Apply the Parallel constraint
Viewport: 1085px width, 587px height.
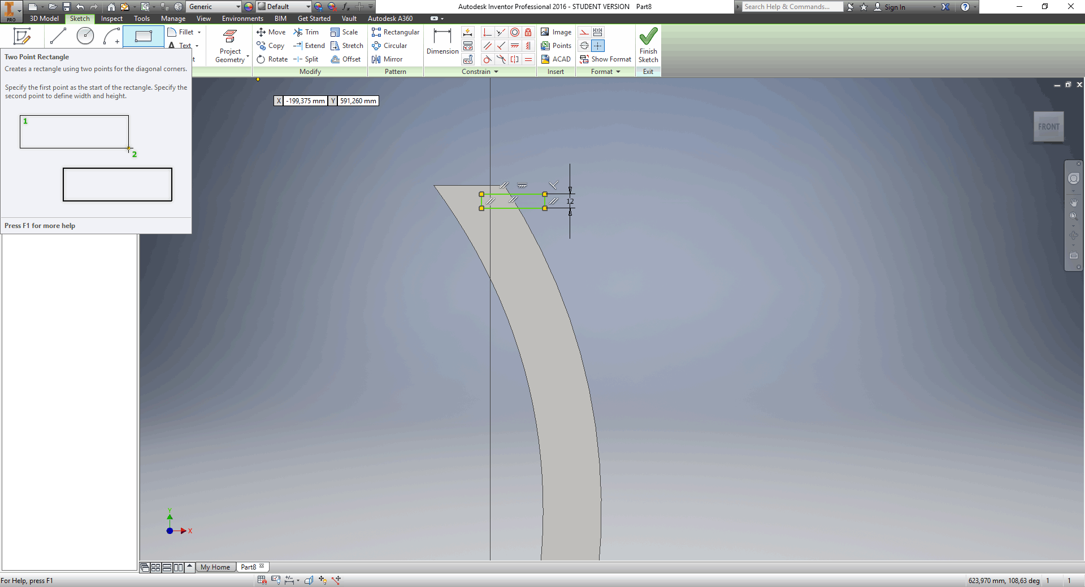coord(487,46)
